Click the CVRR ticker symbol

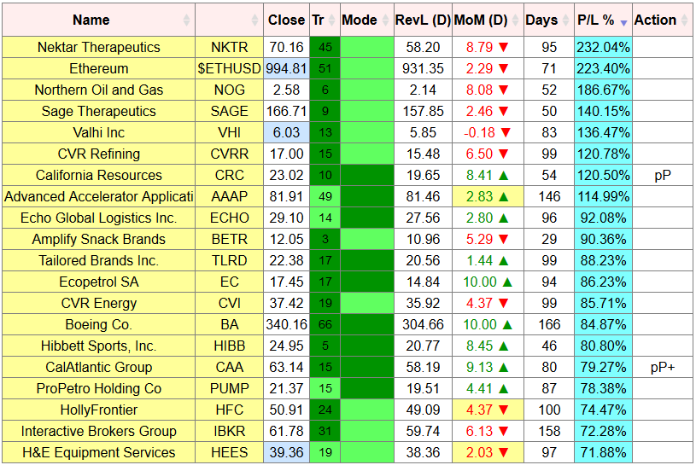[229, 154]
